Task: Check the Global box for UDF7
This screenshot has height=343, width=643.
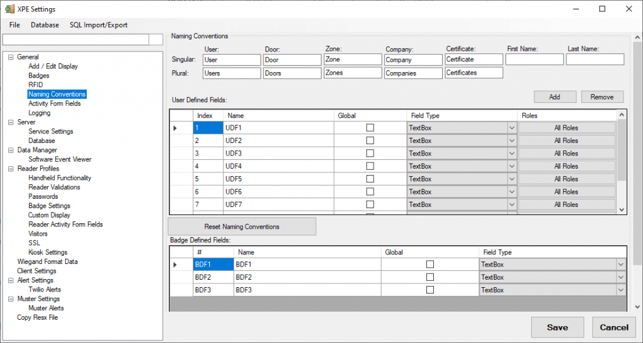Action: tap(370, 204)
